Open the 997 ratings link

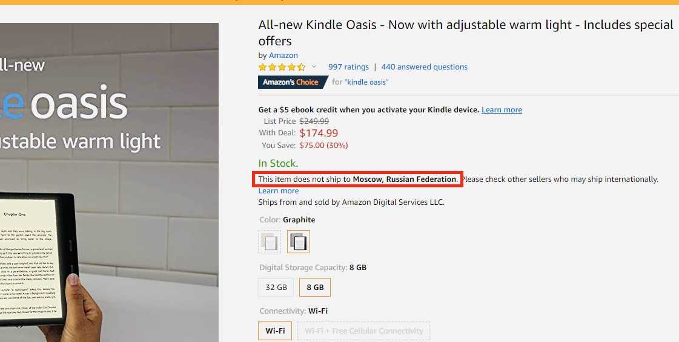348,67
